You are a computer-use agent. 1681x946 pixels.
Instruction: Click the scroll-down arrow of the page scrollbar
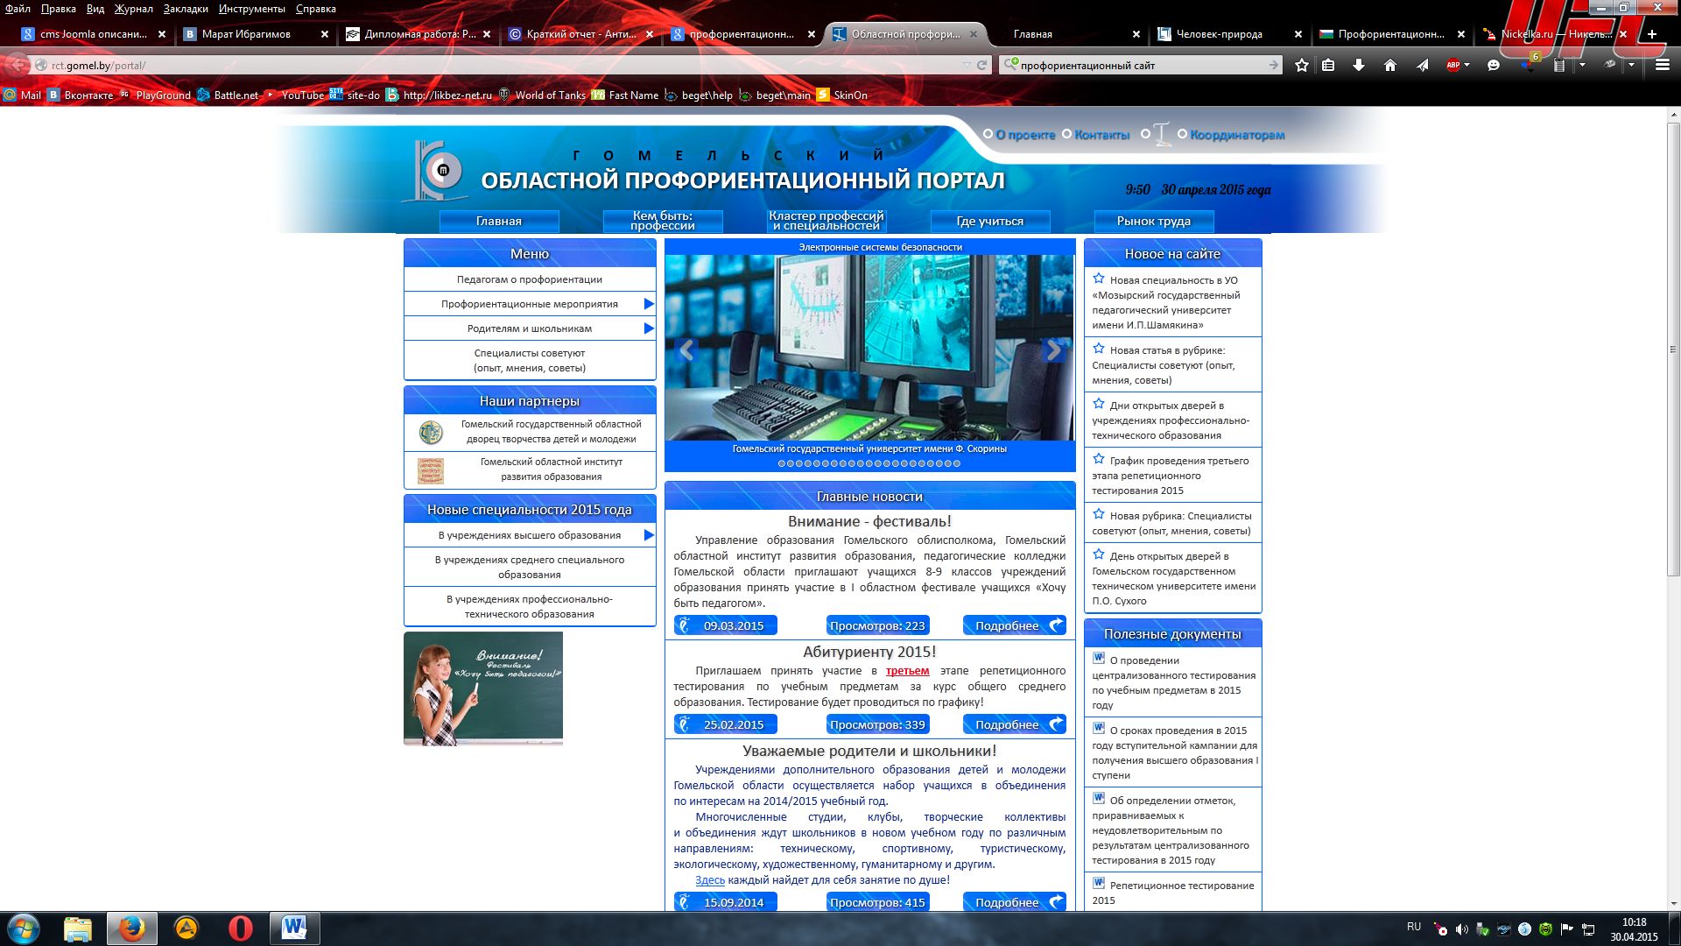(x=1672, y=902)
